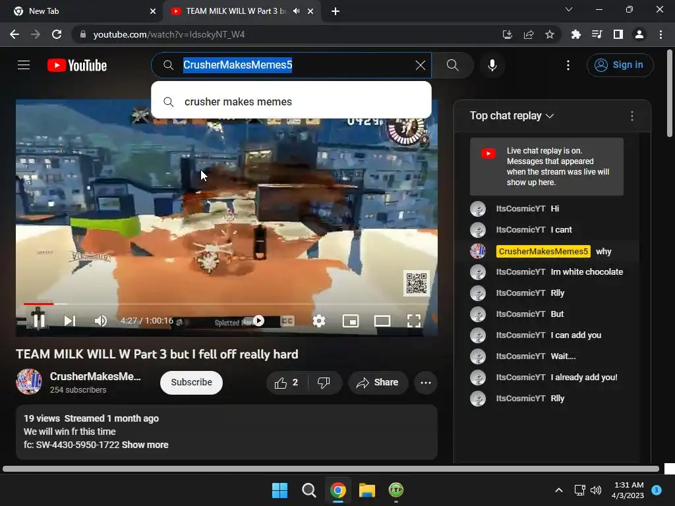Click the Sign in button
Image resolution: width=675 pixels, height=506 pixels.
pyautogui.click(x=620, y=65)
